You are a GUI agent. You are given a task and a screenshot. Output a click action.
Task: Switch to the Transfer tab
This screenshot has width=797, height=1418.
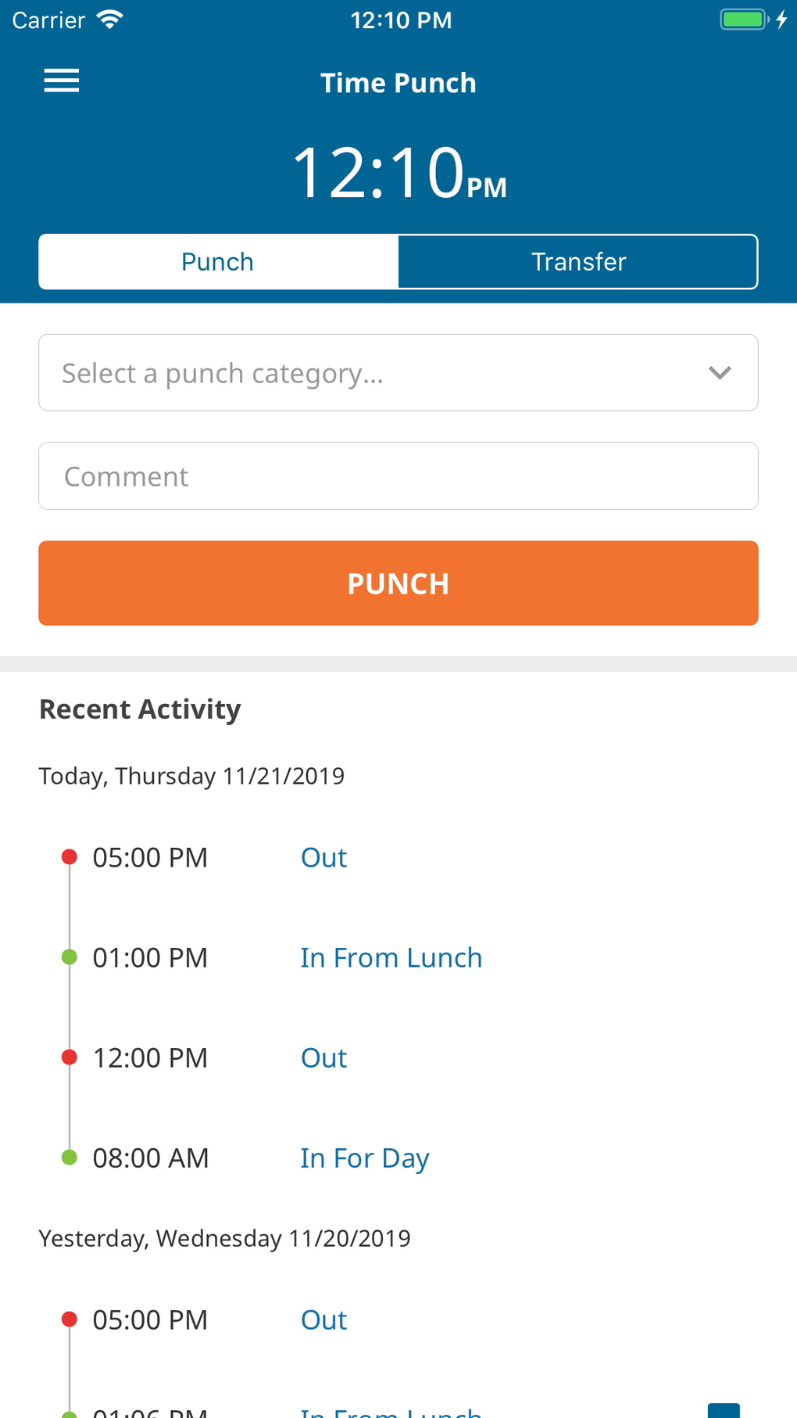pyautogui.click(x=578, y=261)
